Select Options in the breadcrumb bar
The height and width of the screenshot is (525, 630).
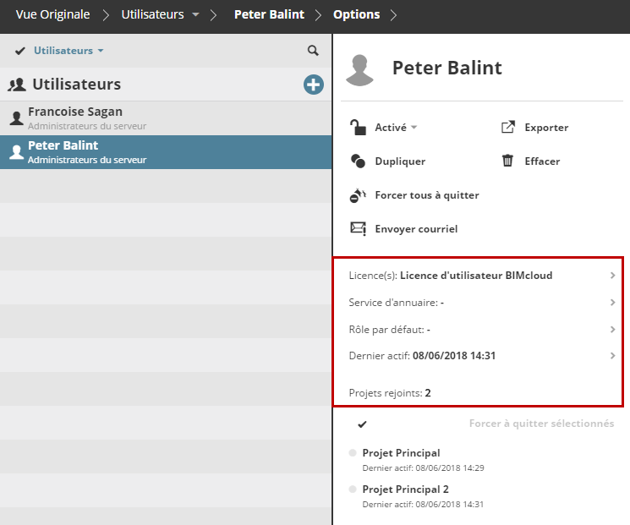(356, 14)
